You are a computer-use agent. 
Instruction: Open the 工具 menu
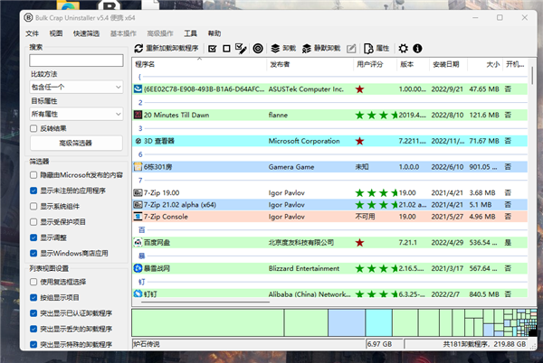click(190, 33)
